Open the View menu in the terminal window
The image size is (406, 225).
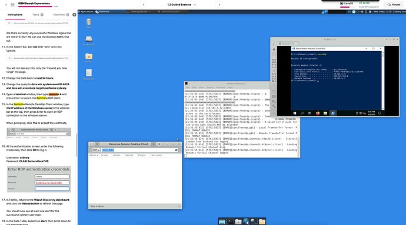click(x=202, y=88)
